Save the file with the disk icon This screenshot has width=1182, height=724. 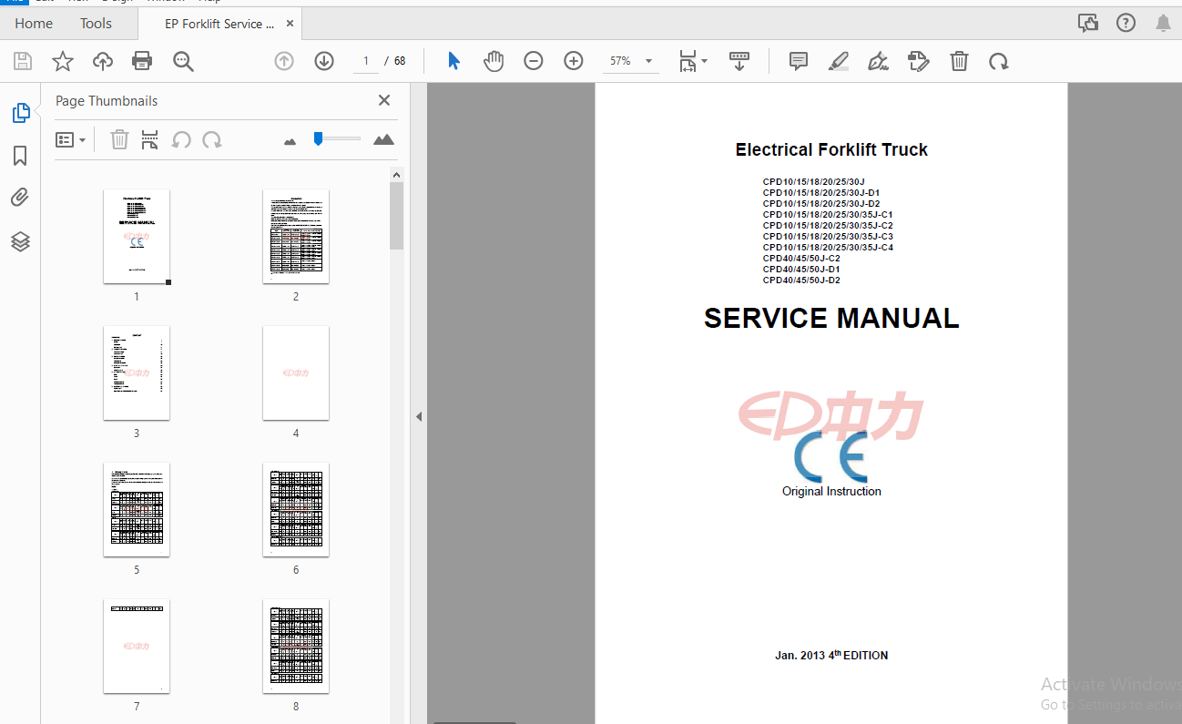coord(23,61)
